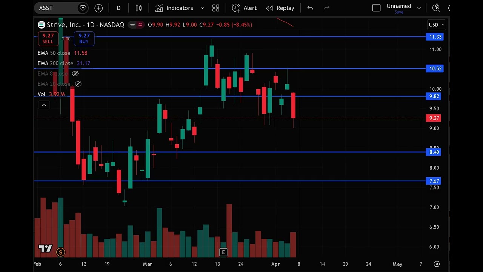Screen dimensions: 483x272
Task: Open the indicator templates grid icon
Action: [x=215, y=8]
